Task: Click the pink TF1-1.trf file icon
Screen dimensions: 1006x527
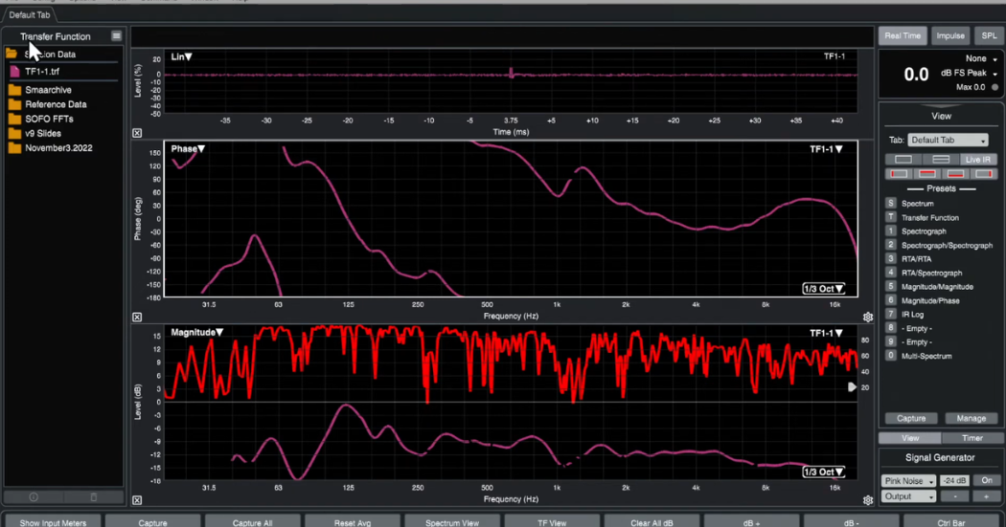Action: [14, 72]
